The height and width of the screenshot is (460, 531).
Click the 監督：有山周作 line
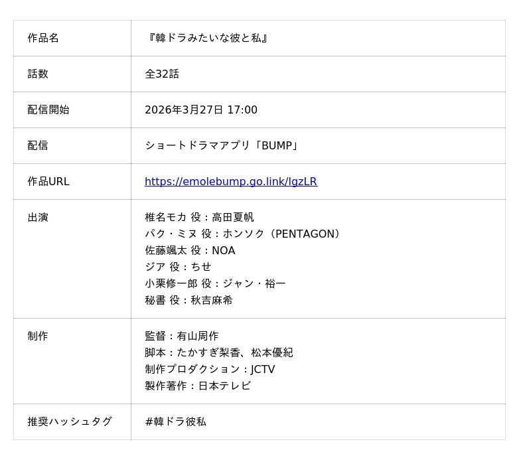click(x=181, y=337)
